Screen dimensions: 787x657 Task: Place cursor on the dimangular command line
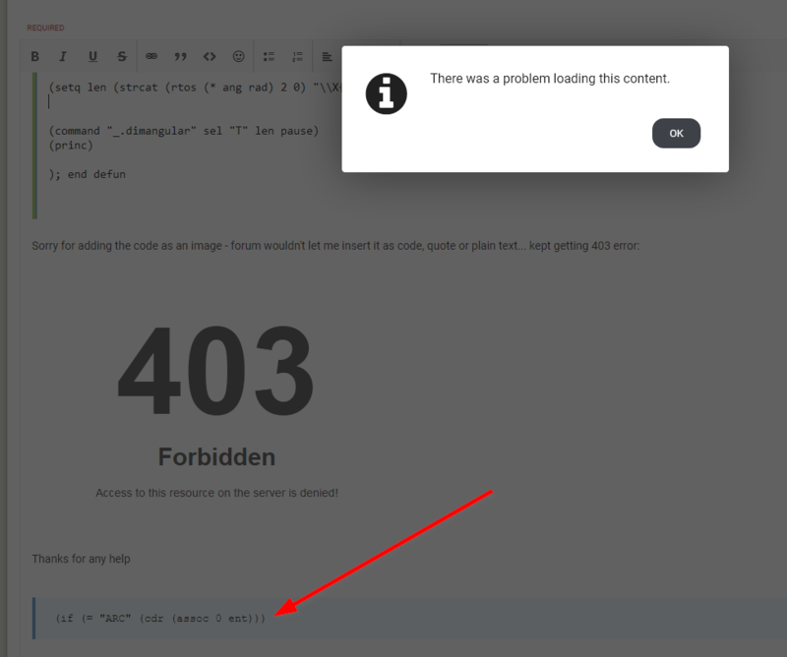pos(184,131)
